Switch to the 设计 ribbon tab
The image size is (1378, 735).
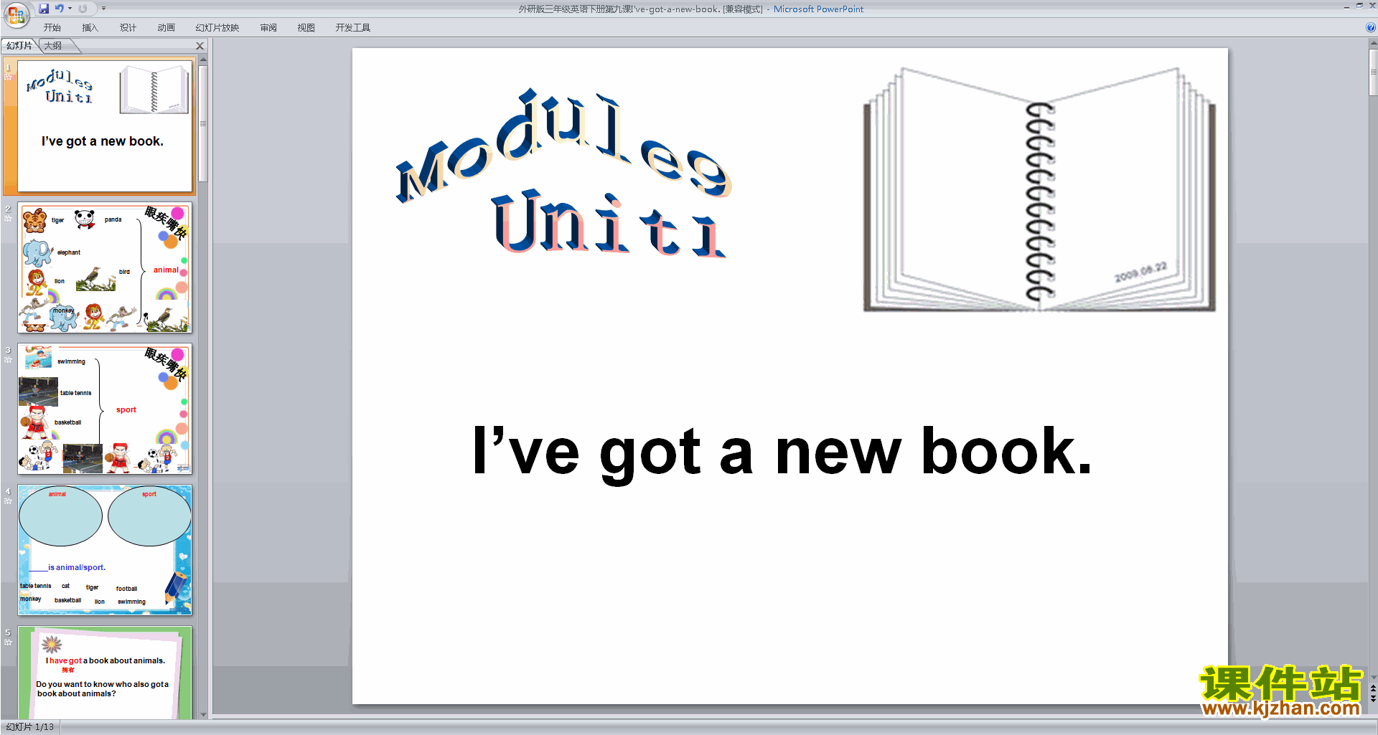(x=128, y=28)
